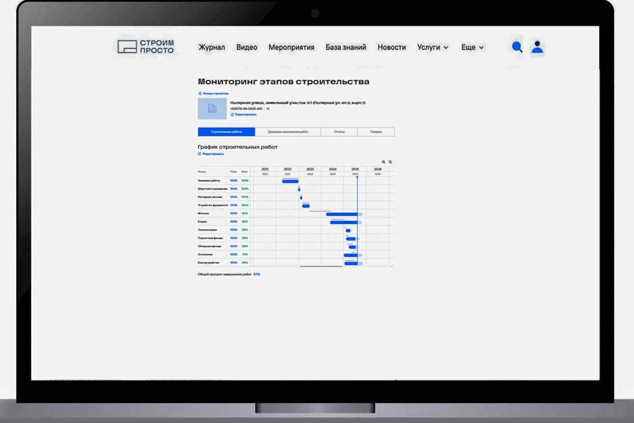
Task: Click the Устройство фундамента Gantt bar
Action: (x=306, y=206)
